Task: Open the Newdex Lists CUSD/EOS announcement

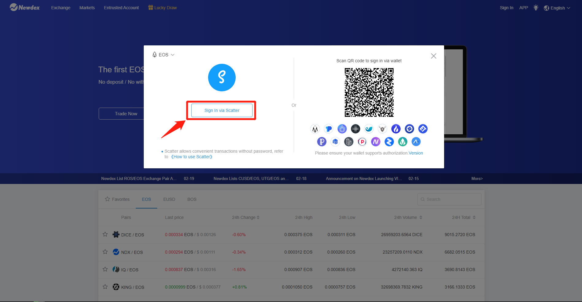Action: (251, 178)
